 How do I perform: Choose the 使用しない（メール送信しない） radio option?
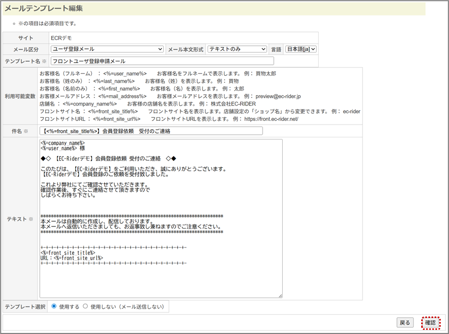(85, 306)
